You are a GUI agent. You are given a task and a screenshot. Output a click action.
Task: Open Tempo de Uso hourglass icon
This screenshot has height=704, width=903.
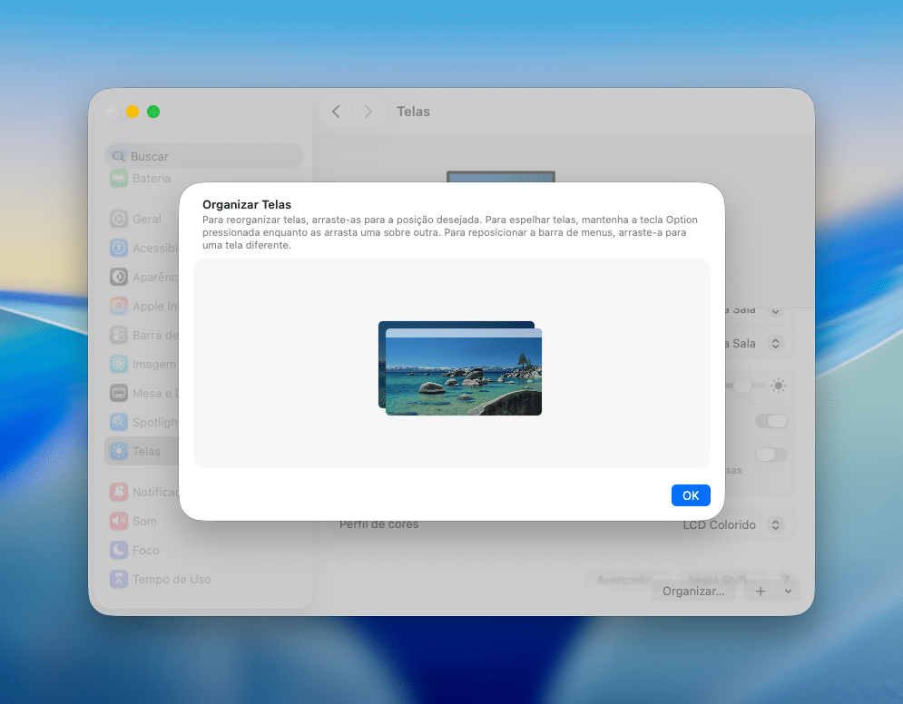click(119, 579)
